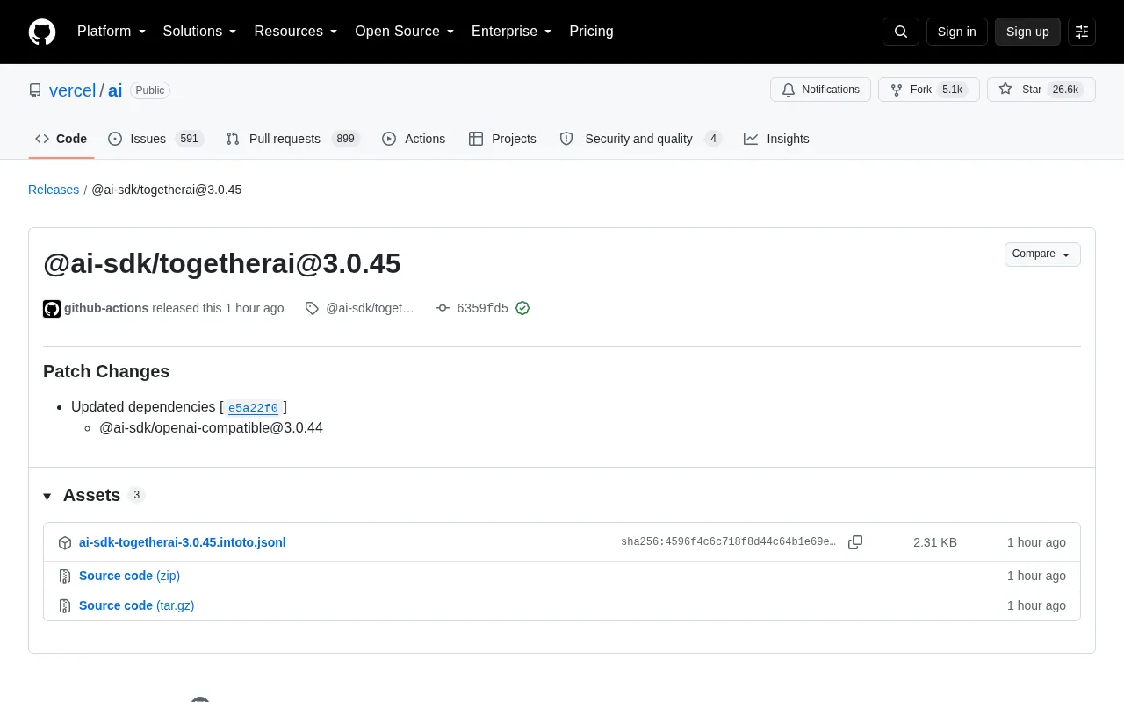This screenshot has height=702, width=1124.
Task: Click the package icon for intoto.jsonl
Action: pos(65,543)
